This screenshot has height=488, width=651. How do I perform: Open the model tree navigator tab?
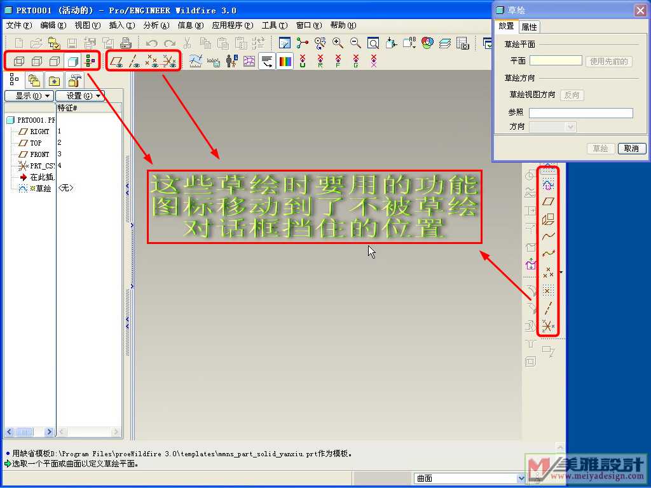point(14,79)
